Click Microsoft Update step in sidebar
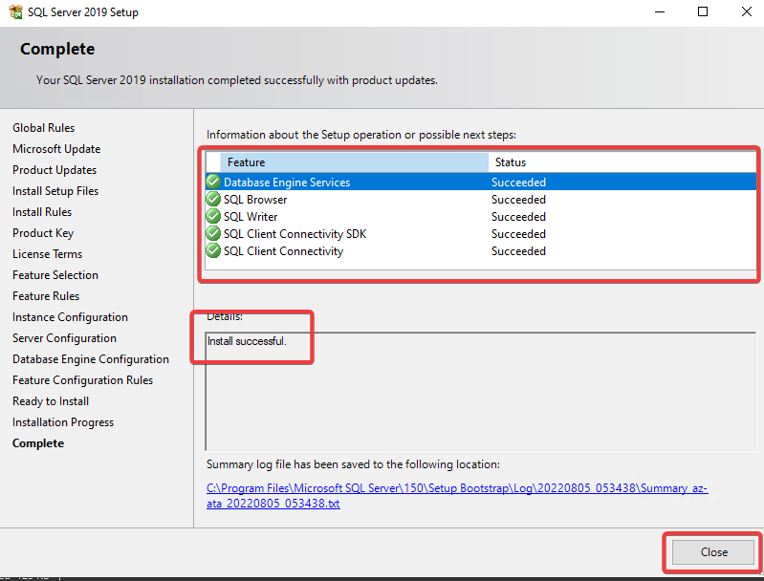Image resolution: width=764 pixels, height=581 pixels. point(56,148)
